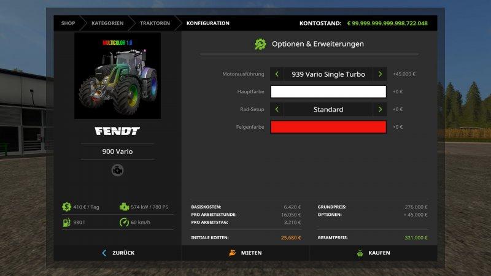Image resolution: width=491 pixels, height=276 pixels.
Task: Switch to previous Rad-Setup option
Action: click(x=277, y=109)
